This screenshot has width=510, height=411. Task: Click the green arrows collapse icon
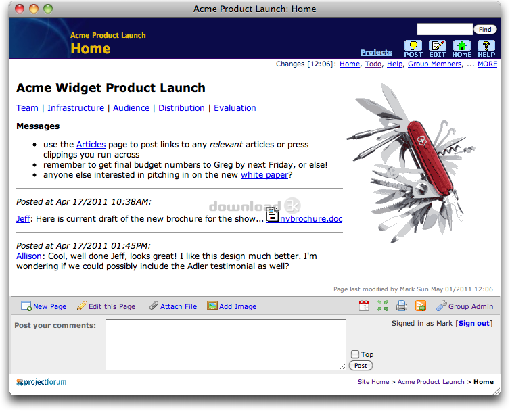[383, 306]
